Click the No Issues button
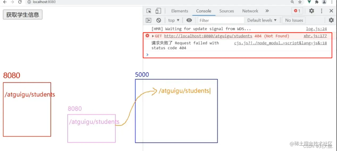Viewport: 337px width, 151px height. point(294,20)
